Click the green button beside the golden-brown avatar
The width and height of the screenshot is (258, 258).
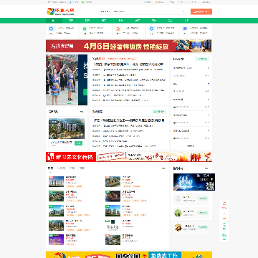point(202,227)
